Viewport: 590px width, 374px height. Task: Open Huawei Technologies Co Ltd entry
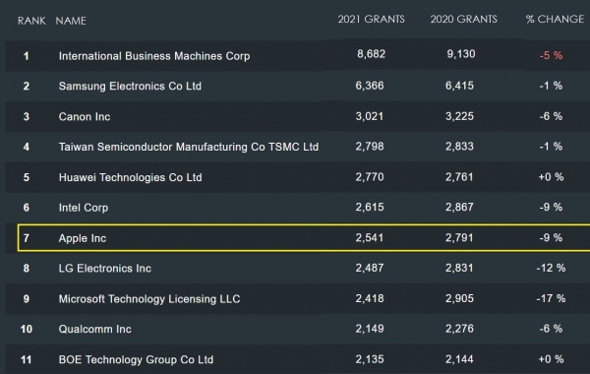pos(130,177)
